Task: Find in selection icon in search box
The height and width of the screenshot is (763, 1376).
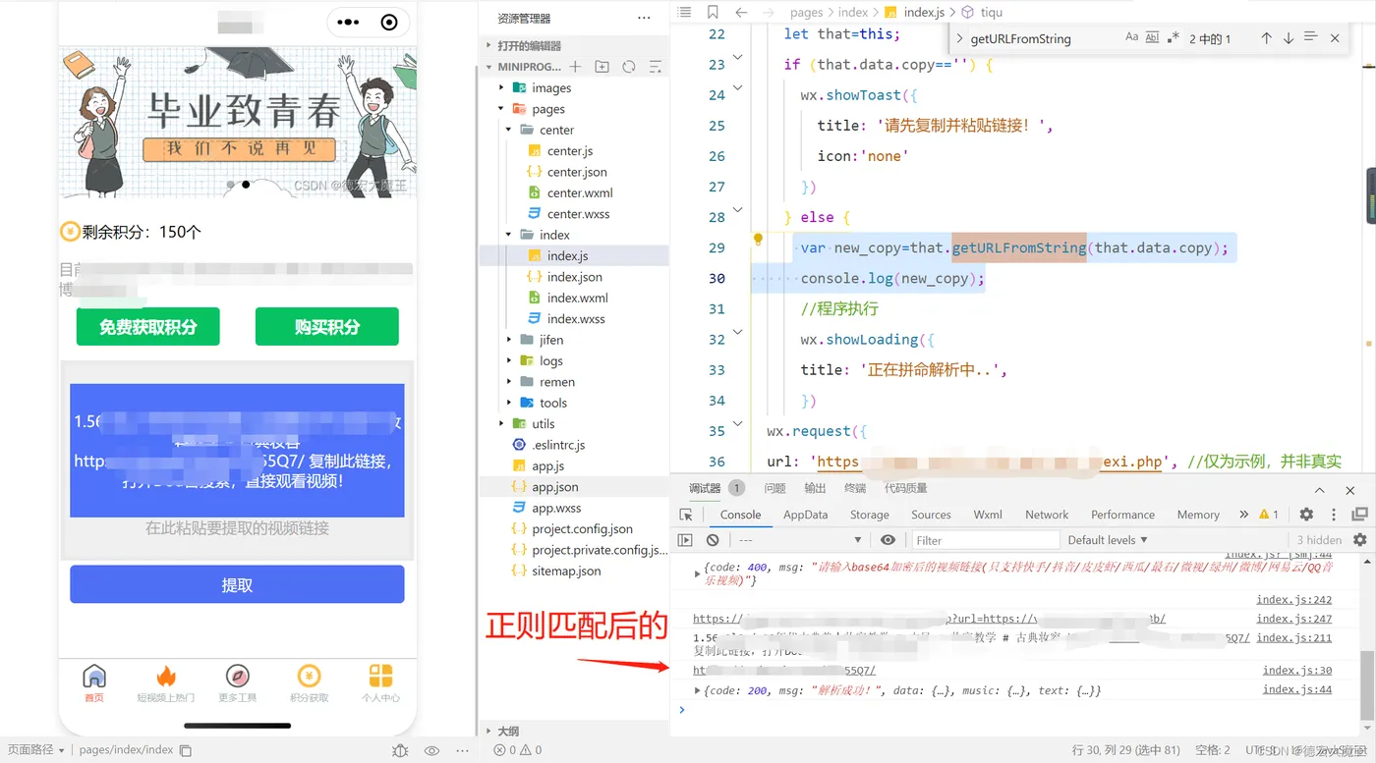Action: [x=1310, y=37]
